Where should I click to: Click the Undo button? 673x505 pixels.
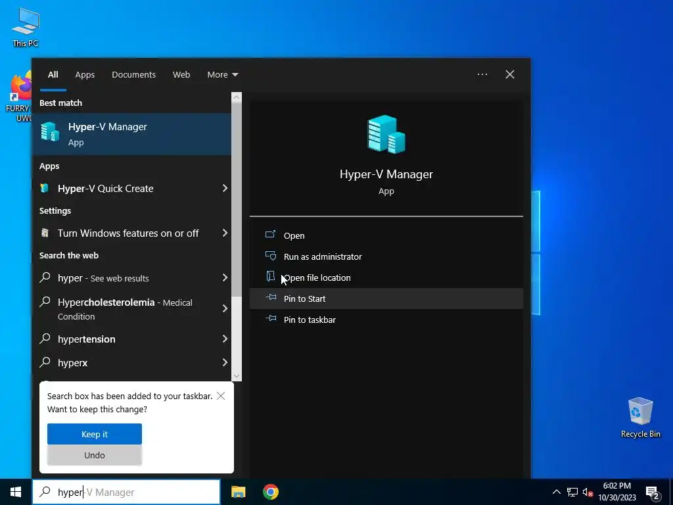pos(95,455)
